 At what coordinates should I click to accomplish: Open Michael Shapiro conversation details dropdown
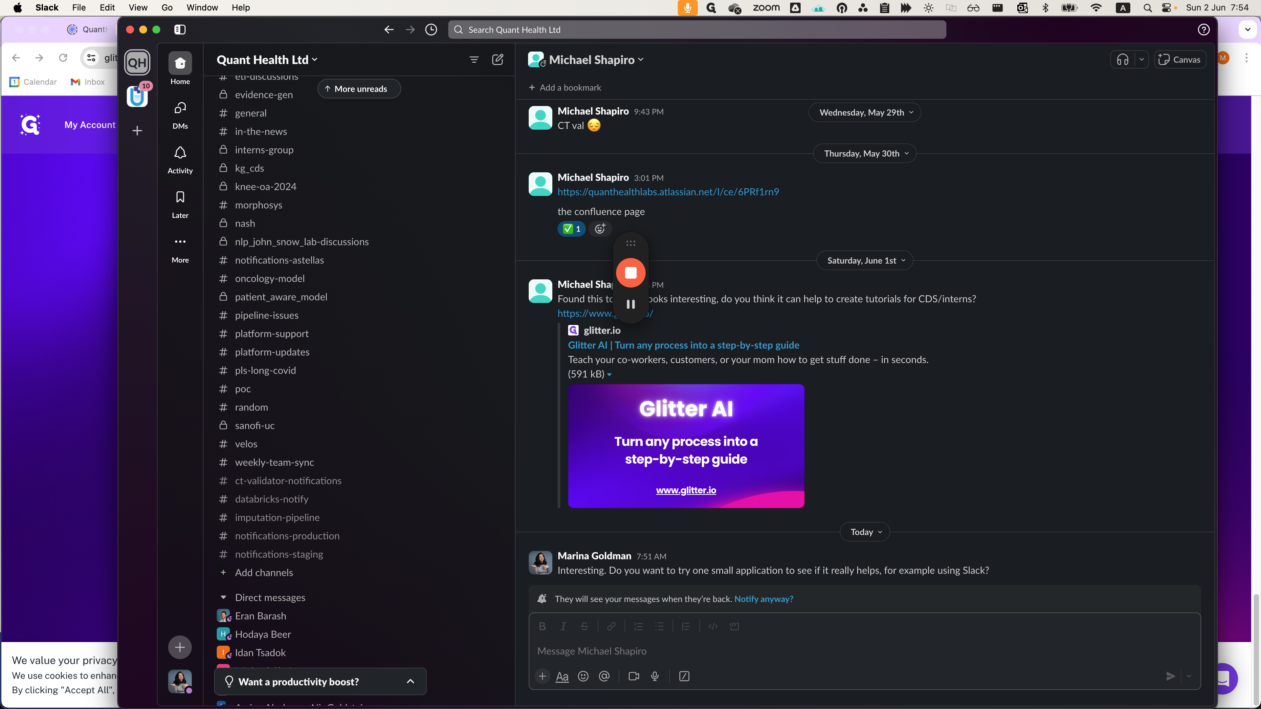click(x=596, y=60)
